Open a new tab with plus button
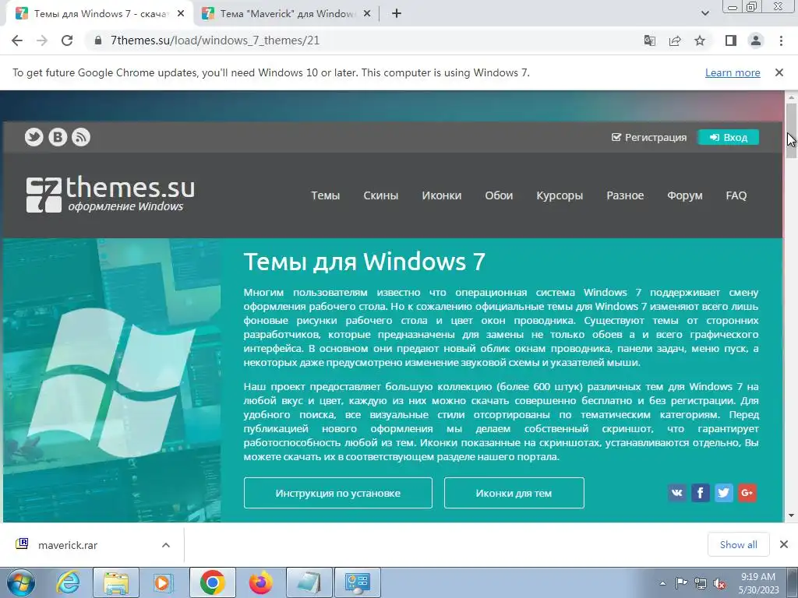Image resolution: width=798 pixels, height=598 pixels. [x=397, y=14]
